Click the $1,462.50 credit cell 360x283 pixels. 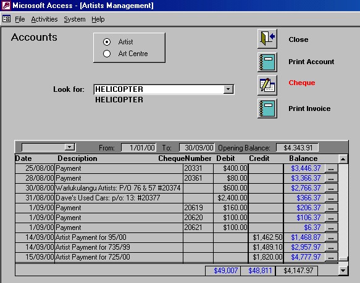click(266, 237)
